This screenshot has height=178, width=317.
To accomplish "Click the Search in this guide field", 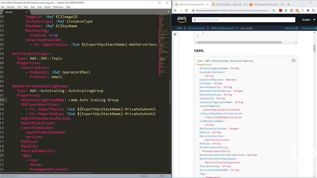I will pos(243,20).
